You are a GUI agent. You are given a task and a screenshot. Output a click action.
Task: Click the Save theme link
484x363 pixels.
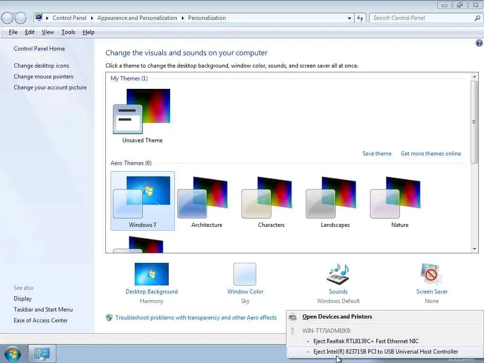click(x=377, y=154)
